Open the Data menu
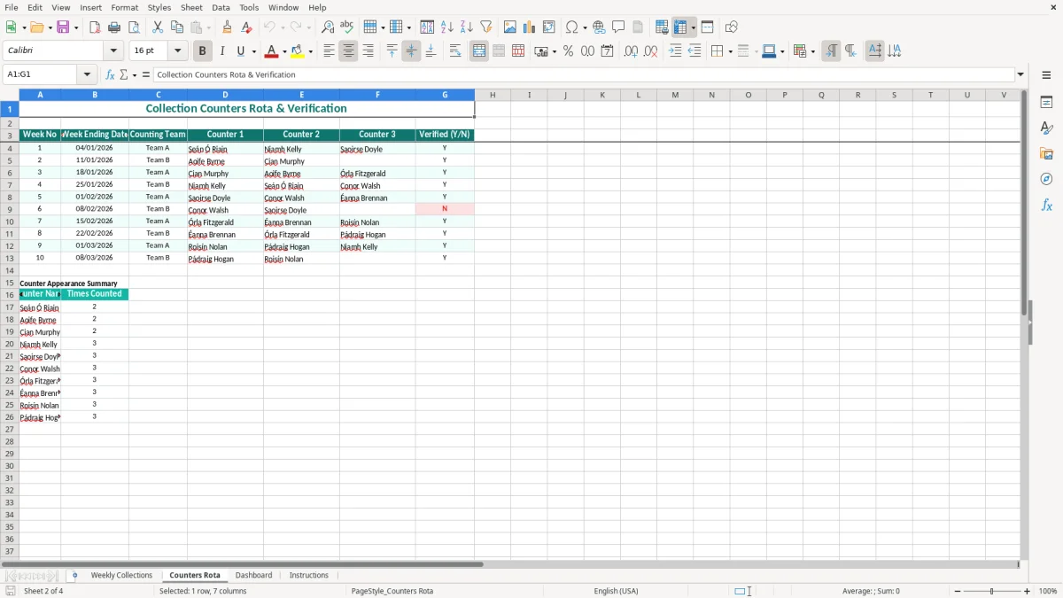Screen dimensions: 1063x598 [x=221, y=7]
